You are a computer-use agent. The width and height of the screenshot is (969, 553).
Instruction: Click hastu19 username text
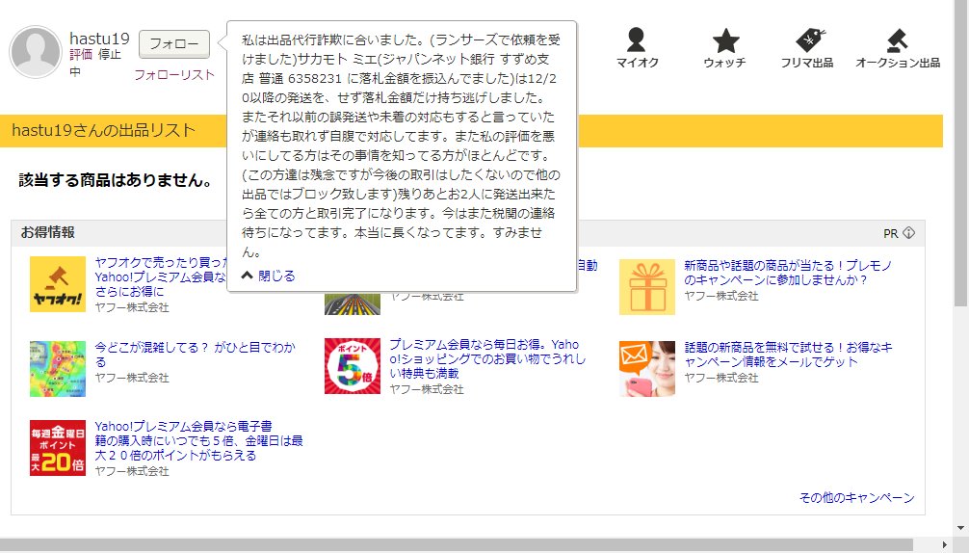[99, 39]
